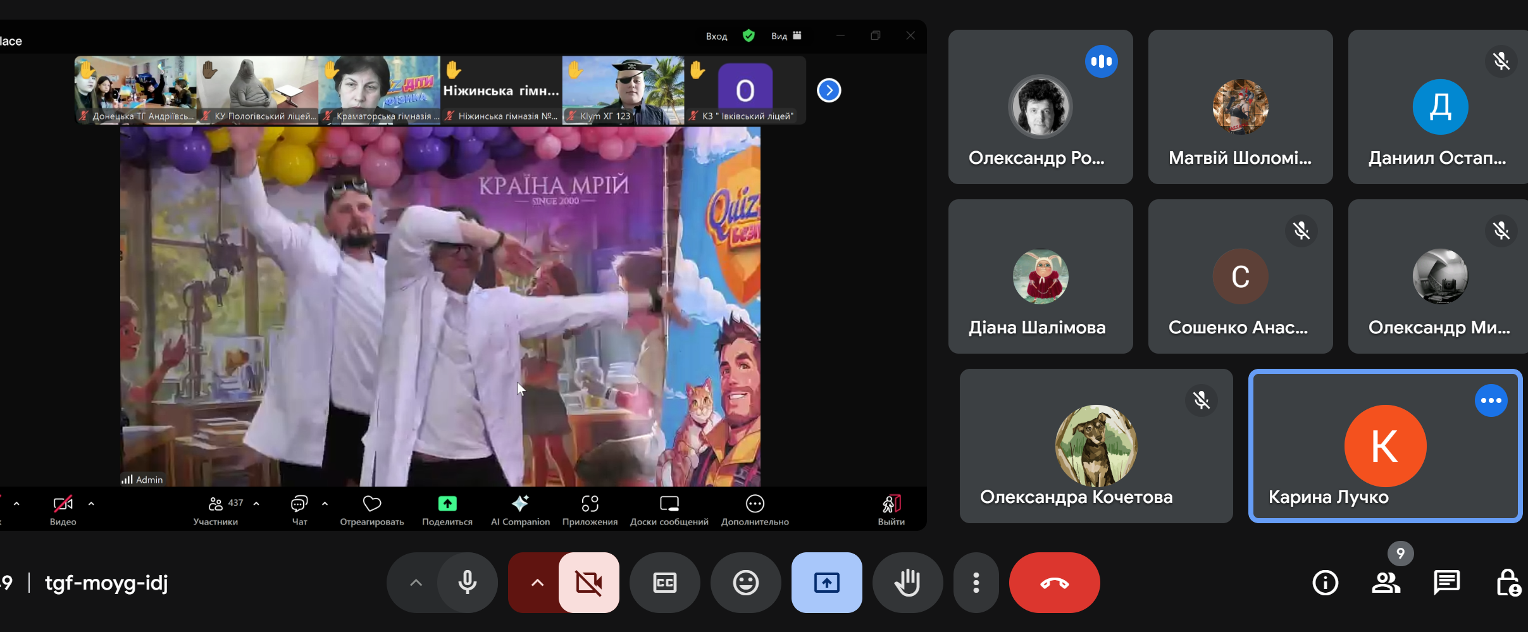Open host controls lock icon
The image size is (1528, 632).
(x=1508, y=583)
